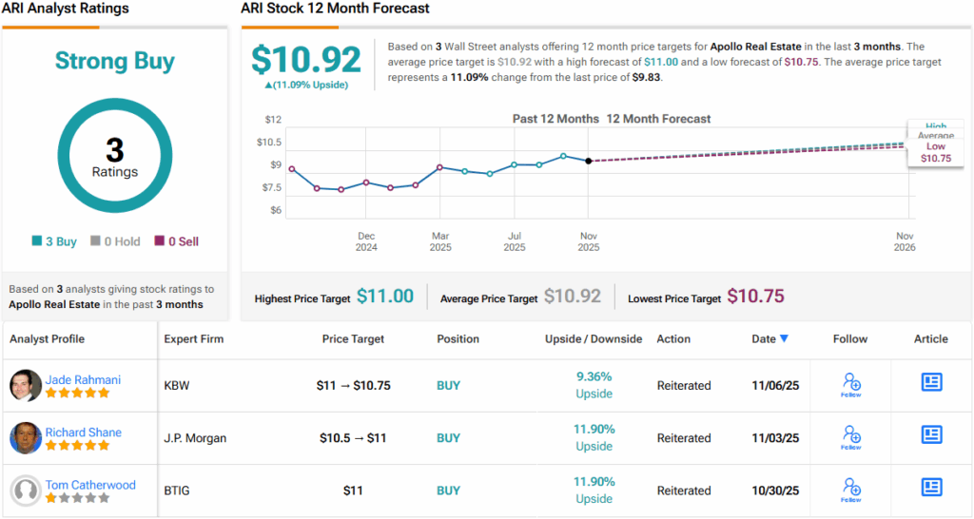Click the Date column sort arrow
This screenshot has width=974, height=519.
coord(784,338)
